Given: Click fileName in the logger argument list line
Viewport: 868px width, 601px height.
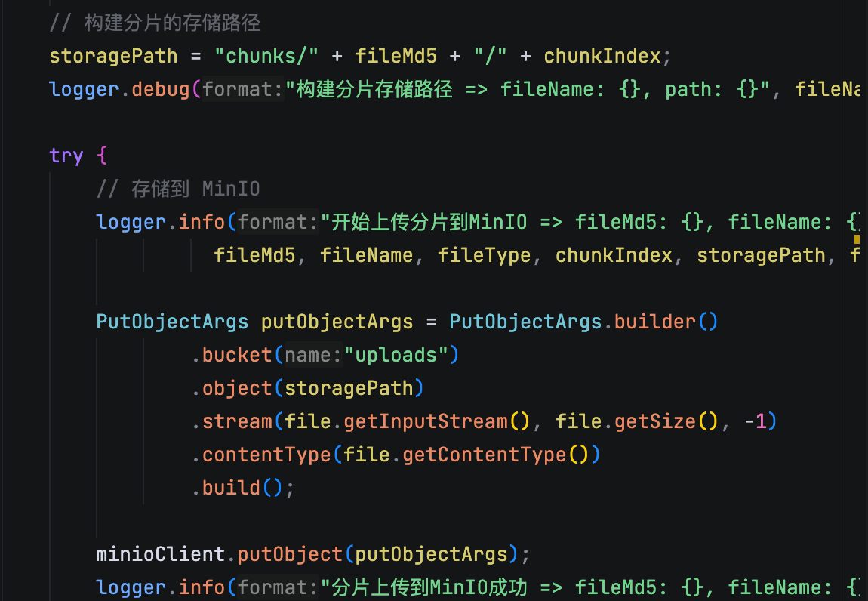Looking at the screenshot, I should pos(367,255).
